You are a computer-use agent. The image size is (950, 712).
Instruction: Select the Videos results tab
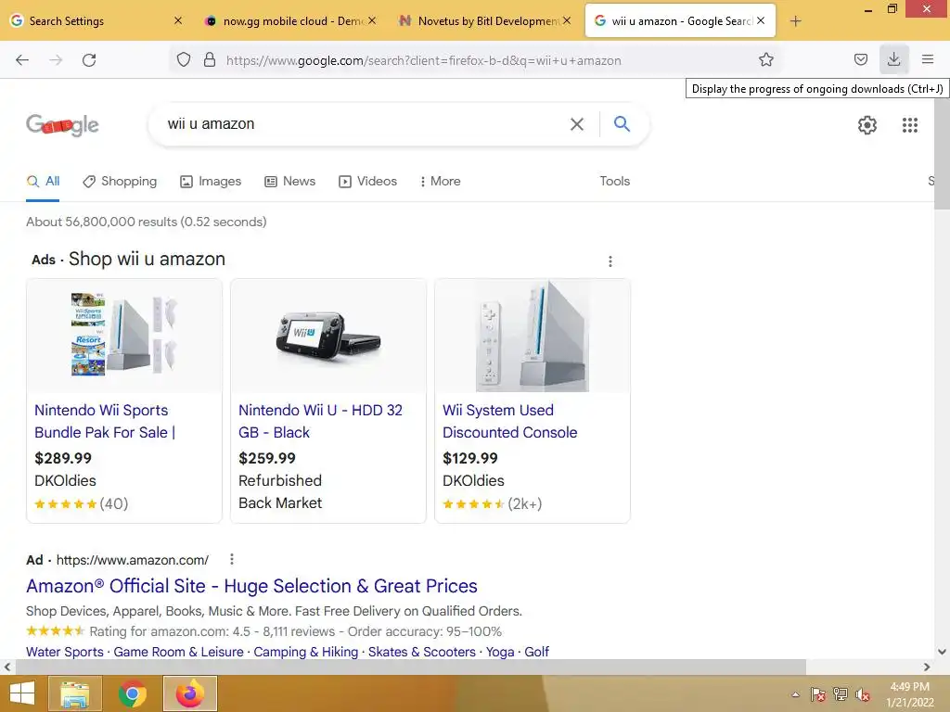click(x=367, y=181)
